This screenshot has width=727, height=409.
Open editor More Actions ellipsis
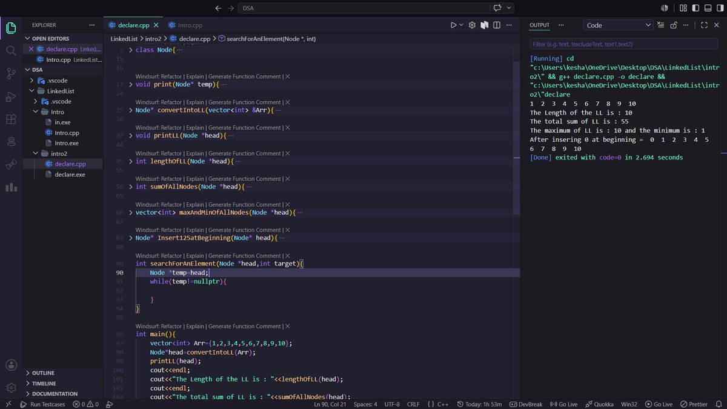point(510,25)
